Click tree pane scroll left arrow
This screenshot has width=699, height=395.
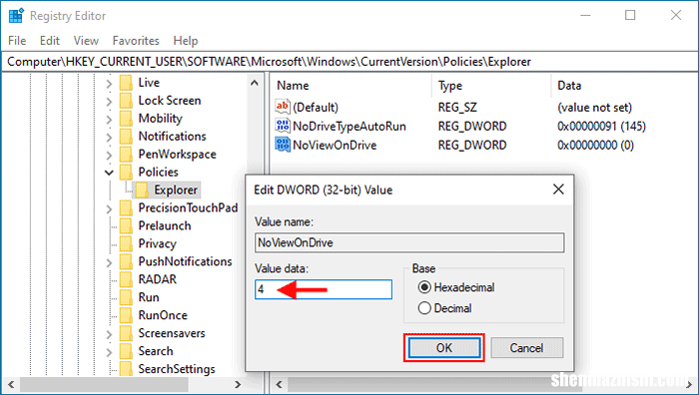click(x=11, y=384)
